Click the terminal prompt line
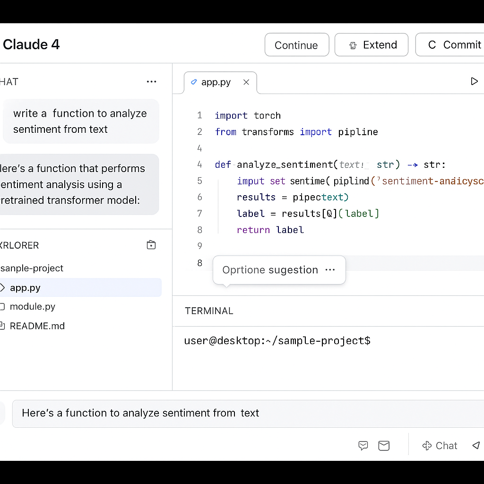Screen dimensions: 484x484 click(277, 341)
